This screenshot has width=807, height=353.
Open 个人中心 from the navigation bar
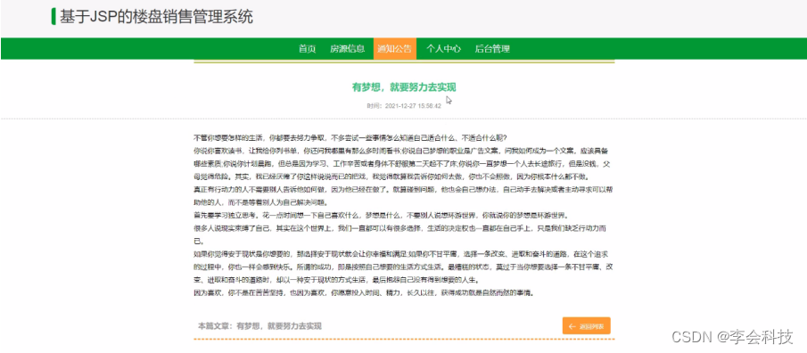(x=443, y=49)
